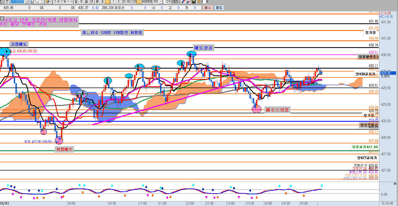398x206 pixels.
Task: Click the floppy disk save icon
Action: pyautogui.click(x=194, y=2)
